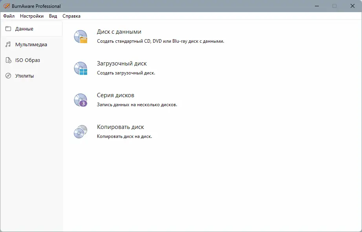Switch to the Утилиты category
362x232 pixels.
coord(32,76)
